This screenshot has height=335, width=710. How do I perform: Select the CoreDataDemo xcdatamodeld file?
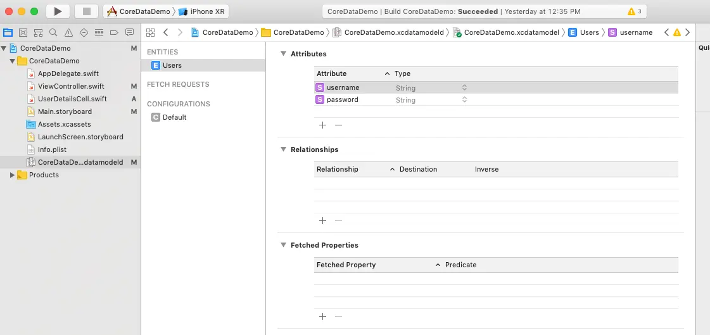(x=70, y=162)
